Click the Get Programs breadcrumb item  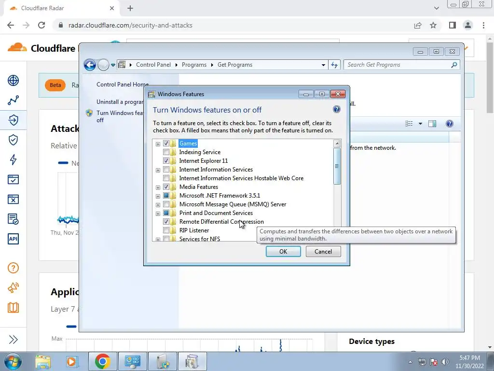pos(235,65)
